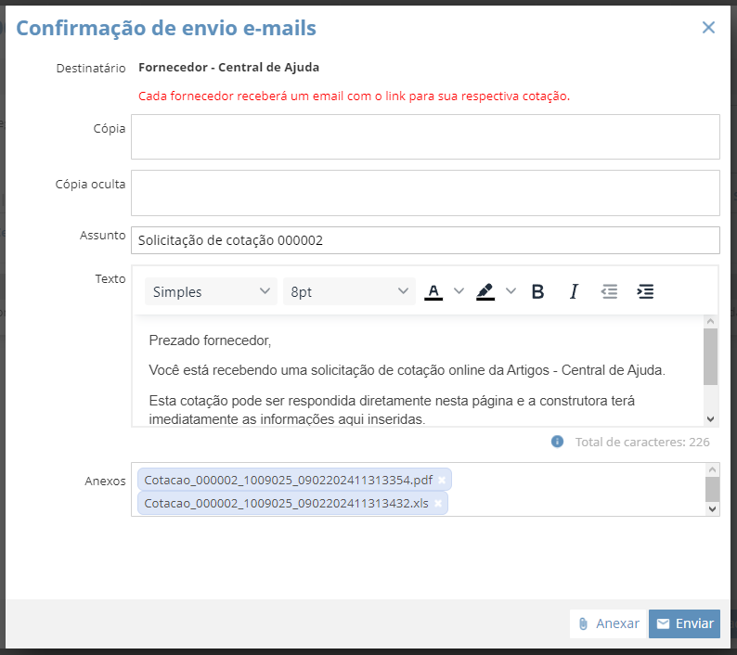Apply the highlight background color icon

pos(485,292)
